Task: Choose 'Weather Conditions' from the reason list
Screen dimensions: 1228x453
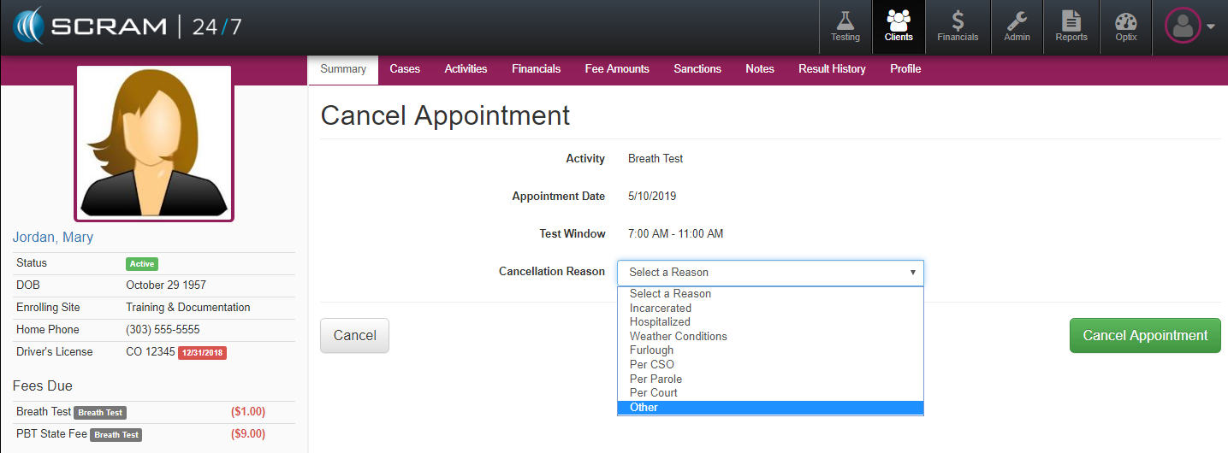Action: 679,337
